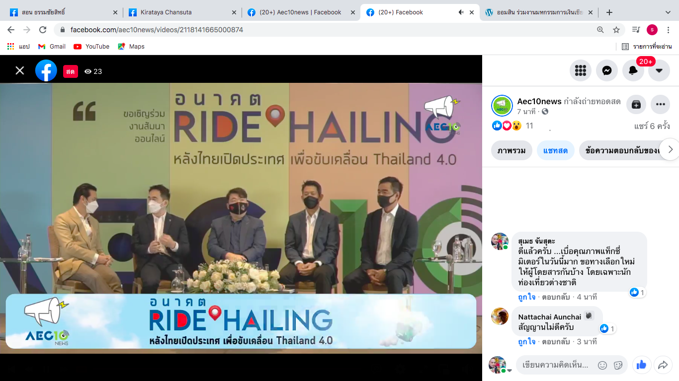Send a like reaction thumb button
The height and width of the screenshot is (381, 679).
point(641,365)
